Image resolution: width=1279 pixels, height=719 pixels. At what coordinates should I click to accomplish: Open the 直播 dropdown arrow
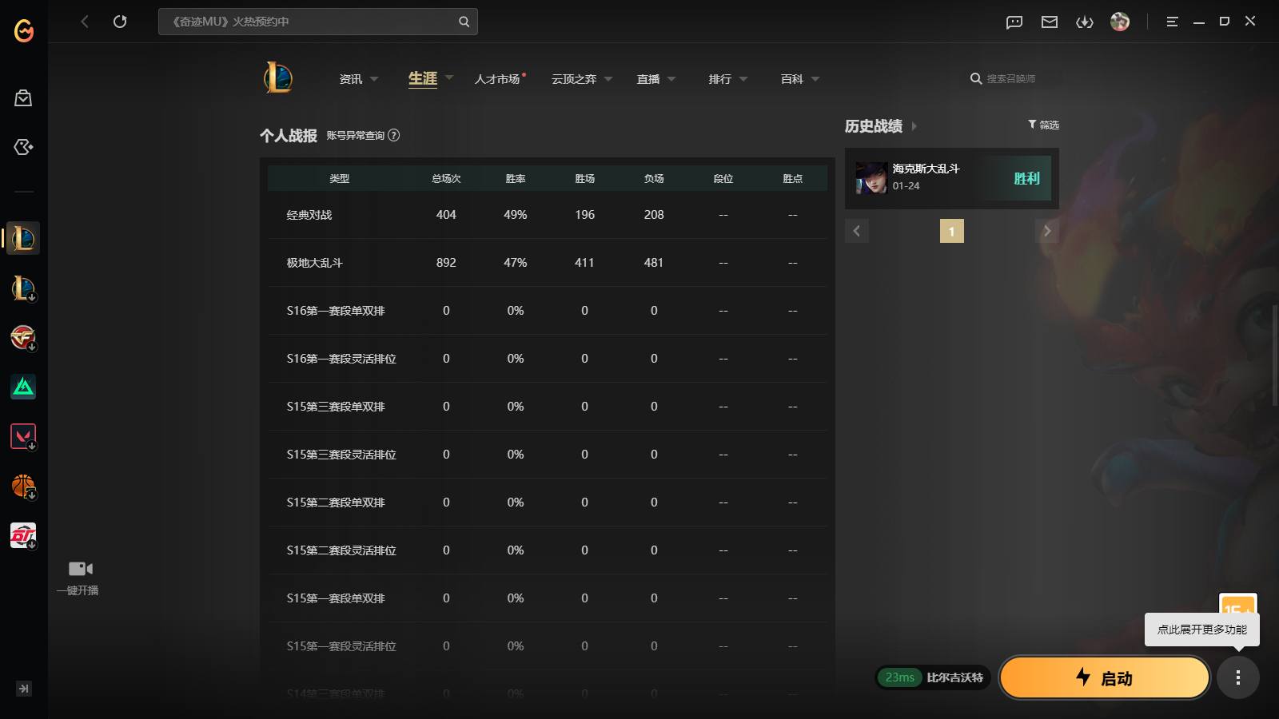[x=672, y=78]
